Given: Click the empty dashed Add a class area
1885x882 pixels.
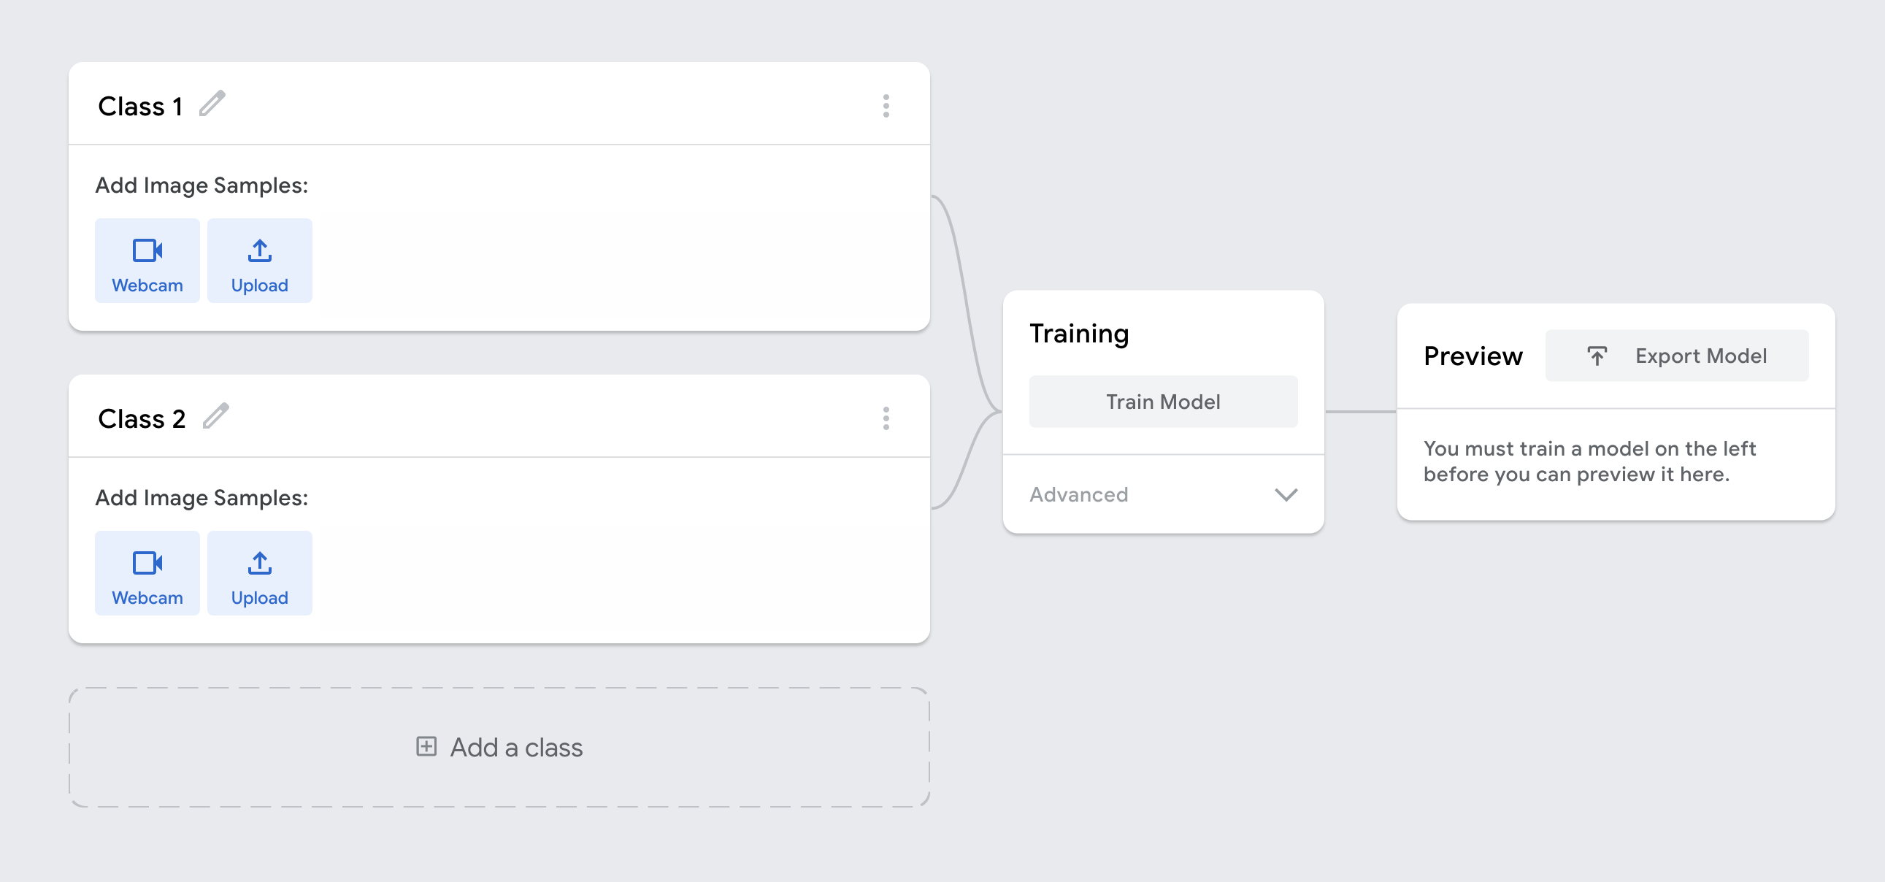Looking at the screenshot, I should tap(499, 748).
